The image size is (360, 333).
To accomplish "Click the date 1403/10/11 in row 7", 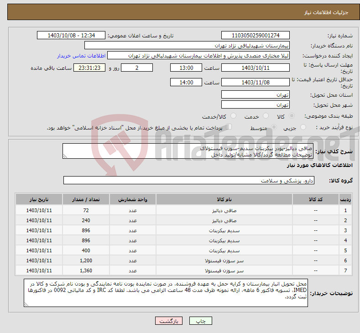I will coord(39,271).
